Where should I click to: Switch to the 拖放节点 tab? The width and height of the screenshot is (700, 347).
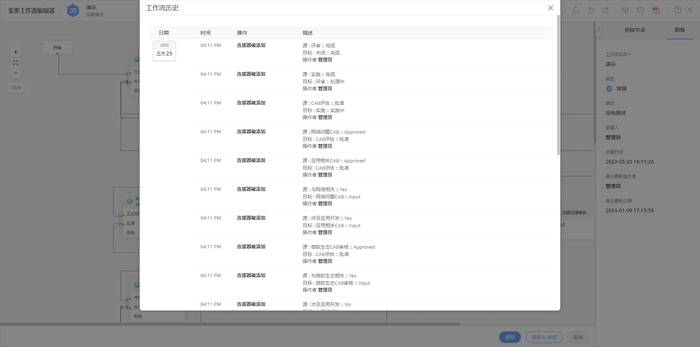click(635, 30)
